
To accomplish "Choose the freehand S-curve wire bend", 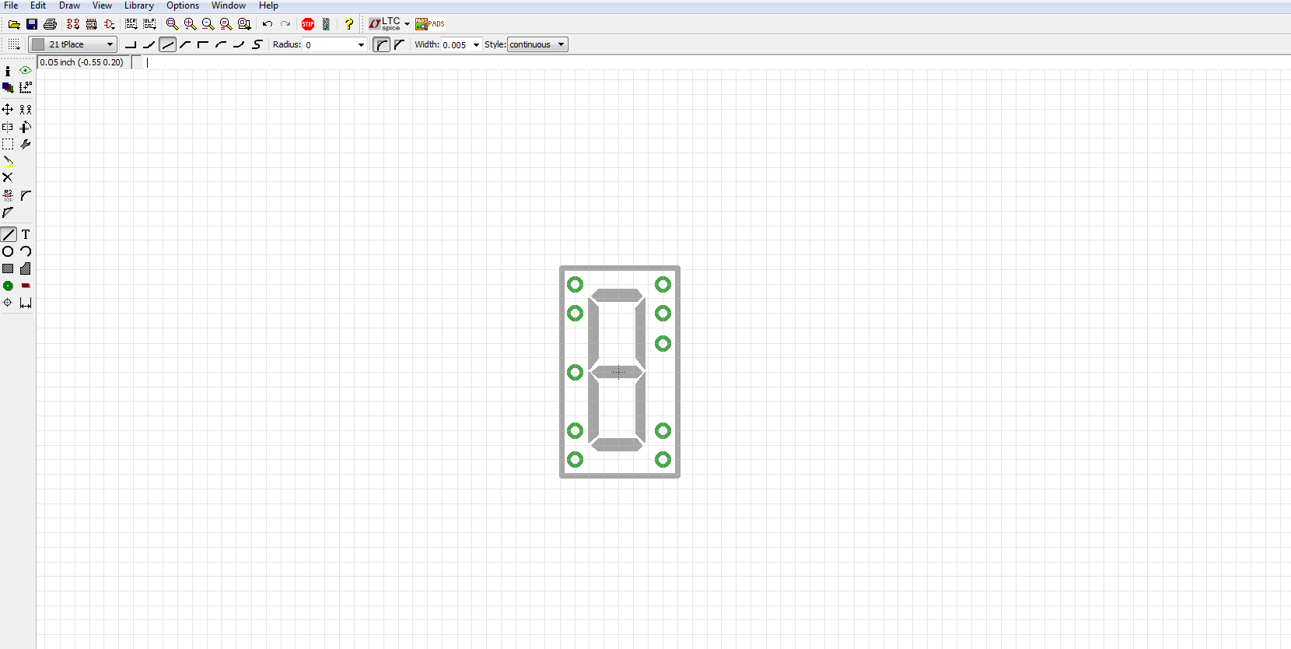I will [257, 44].
